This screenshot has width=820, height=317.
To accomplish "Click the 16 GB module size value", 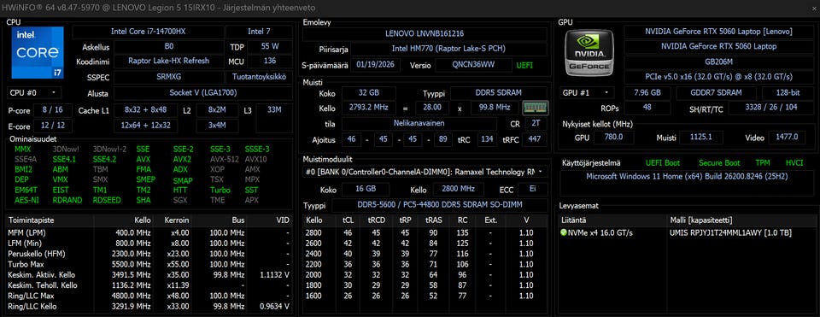I will pyautogui.click(x=365, y=190).
